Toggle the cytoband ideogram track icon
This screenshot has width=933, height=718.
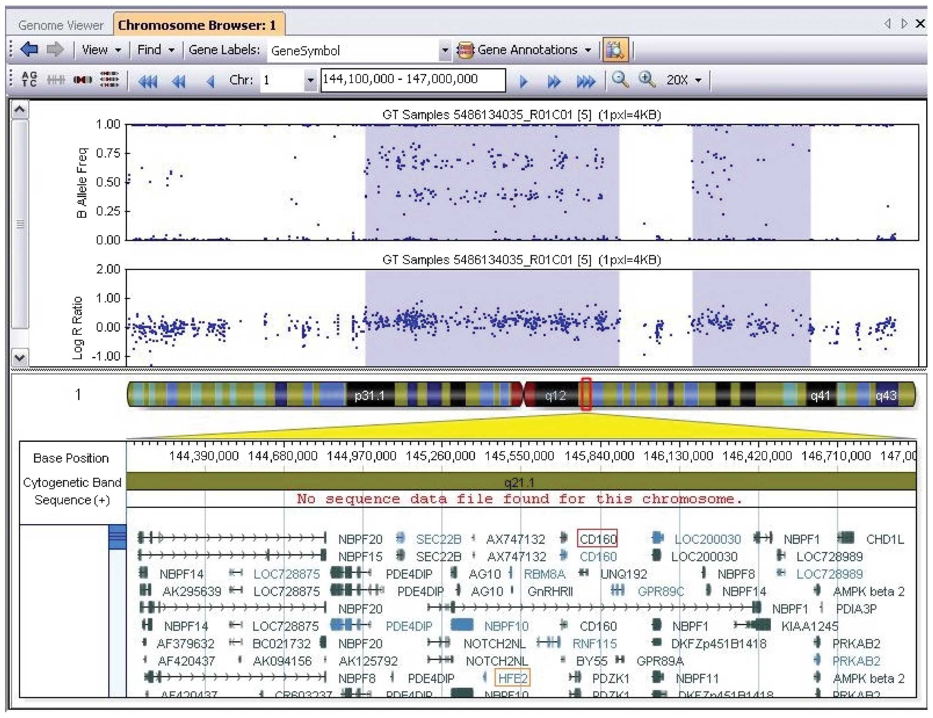pos(82,80)
